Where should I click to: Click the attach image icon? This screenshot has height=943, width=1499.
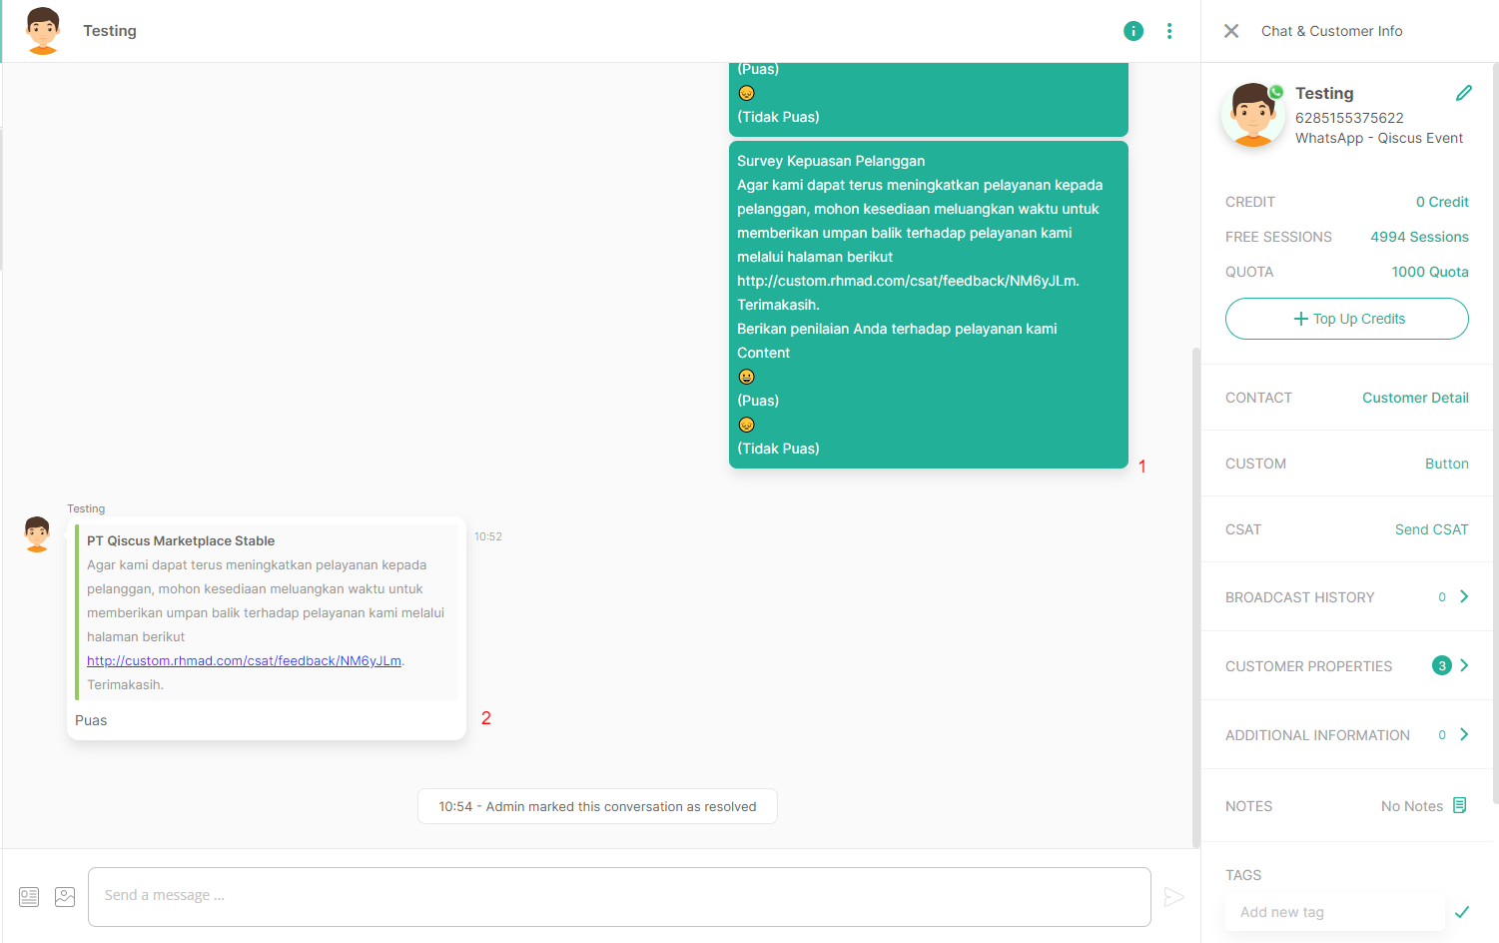tap(65, 897)
